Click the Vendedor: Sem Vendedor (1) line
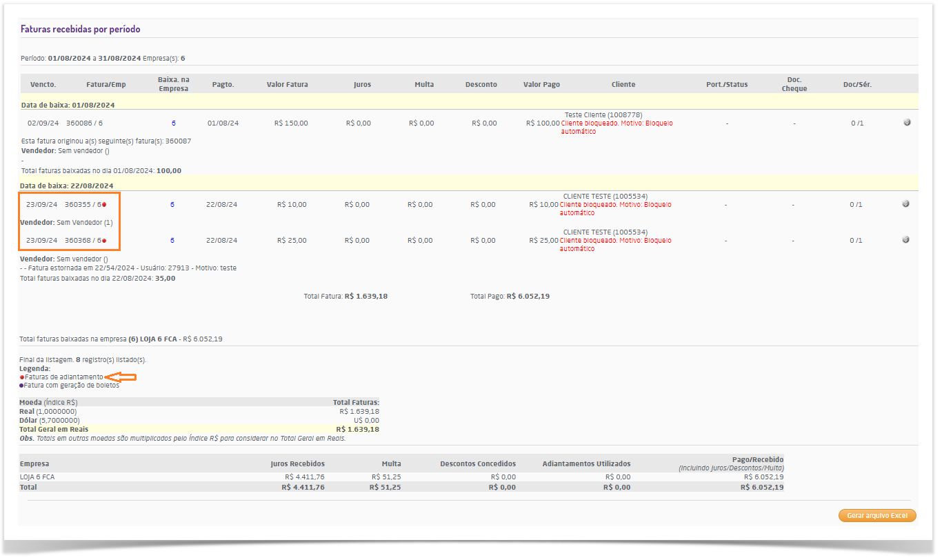This screenshot has width=942, height=560. click(x=66, y=223)
